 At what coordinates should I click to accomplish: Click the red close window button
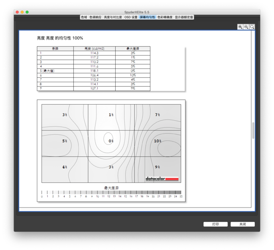pyautogui.click(x=17, y=12)
